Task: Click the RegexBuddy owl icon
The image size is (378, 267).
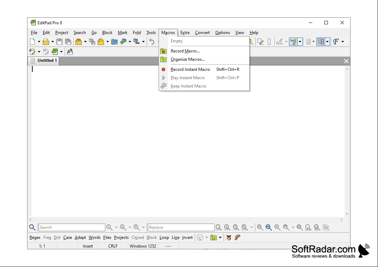Action: [229, 237]
